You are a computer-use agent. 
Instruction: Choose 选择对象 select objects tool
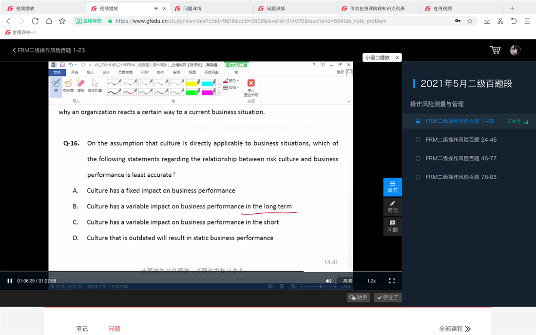point(95,85)
